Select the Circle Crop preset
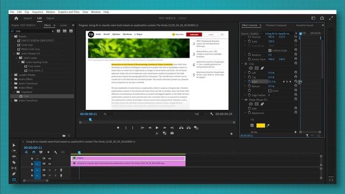The height and width of the screenshot is (194, 345). (27, 45)
